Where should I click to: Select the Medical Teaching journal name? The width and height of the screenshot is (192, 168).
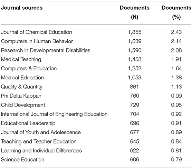(21, 59)
